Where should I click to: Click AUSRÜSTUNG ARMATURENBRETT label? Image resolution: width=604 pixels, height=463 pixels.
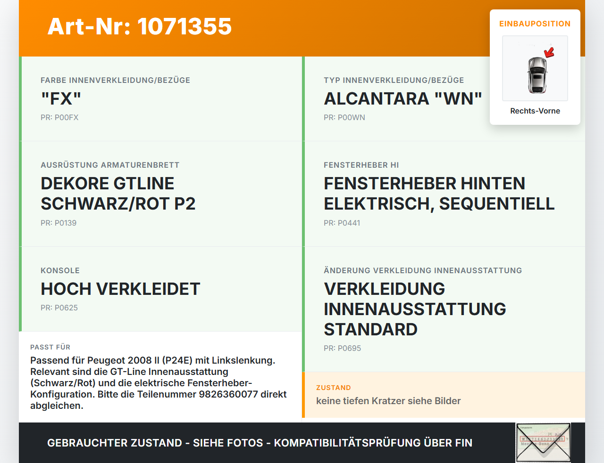(x=110, y=165)
